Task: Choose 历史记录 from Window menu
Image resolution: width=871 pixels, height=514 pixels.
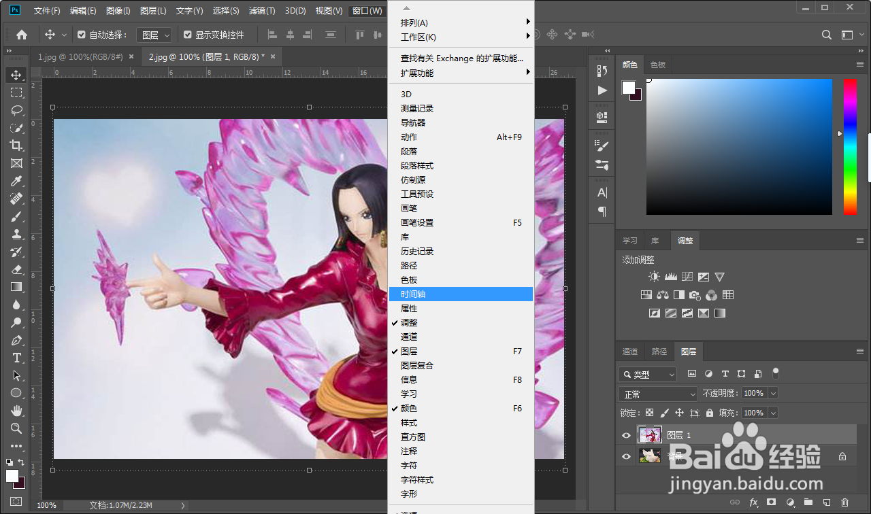Action: pos(461,251)
